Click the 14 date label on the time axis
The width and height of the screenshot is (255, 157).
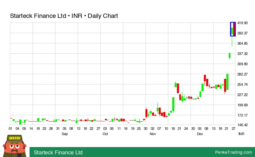coord(31,129)
